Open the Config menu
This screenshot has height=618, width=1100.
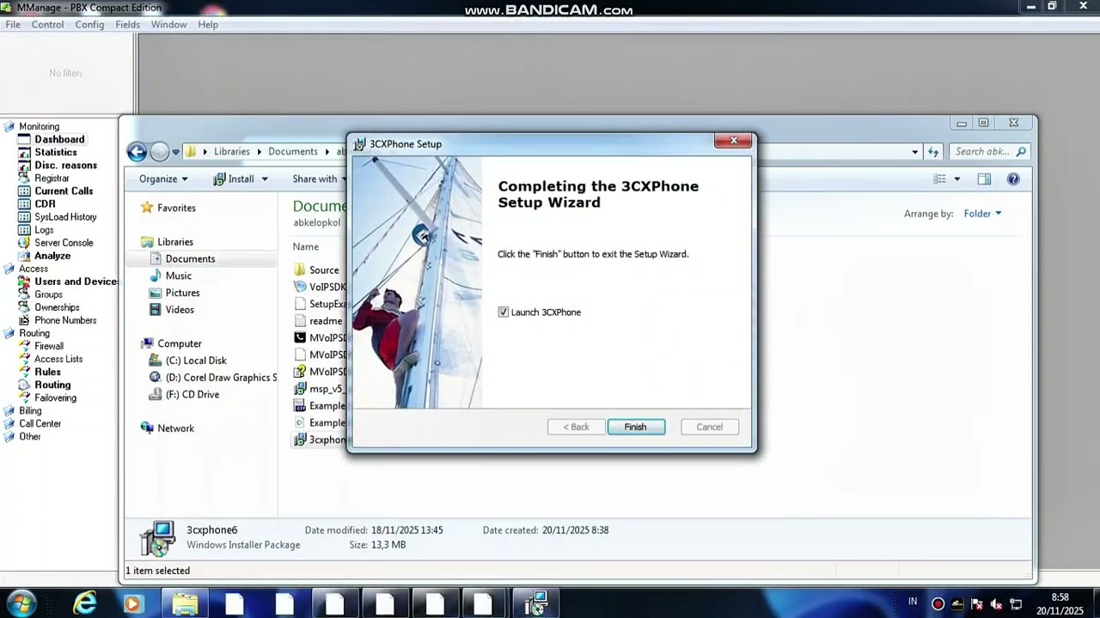89,24
